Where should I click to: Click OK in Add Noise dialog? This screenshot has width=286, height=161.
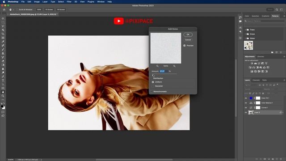(x=188, y=34)
